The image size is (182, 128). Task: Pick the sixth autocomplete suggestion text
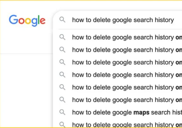(127, 100)
